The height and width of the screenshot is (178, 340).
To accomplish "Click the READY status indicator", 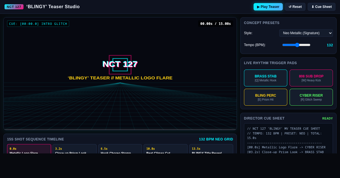I will tap(328, 118).
